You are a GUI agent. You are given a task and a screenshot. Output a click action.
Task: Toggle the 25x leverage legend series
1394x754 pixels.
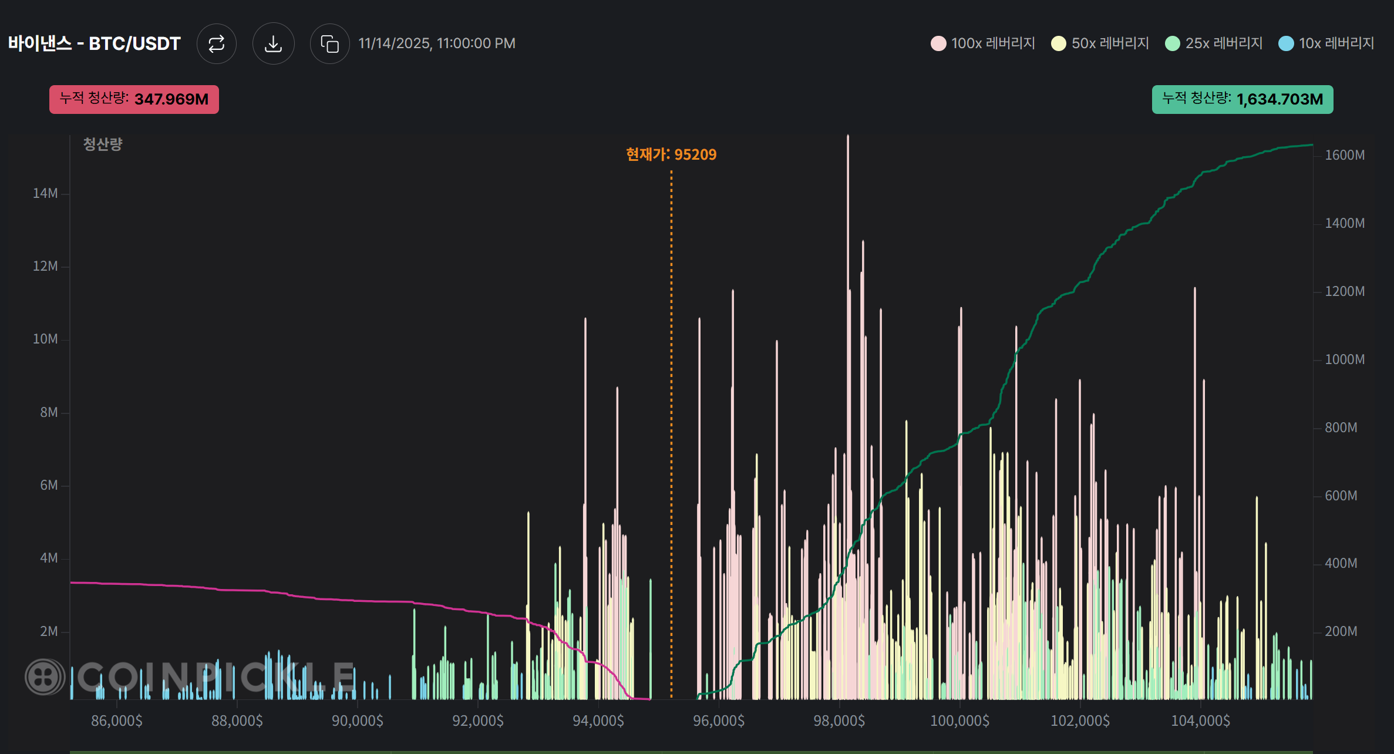click(1223, 43)
